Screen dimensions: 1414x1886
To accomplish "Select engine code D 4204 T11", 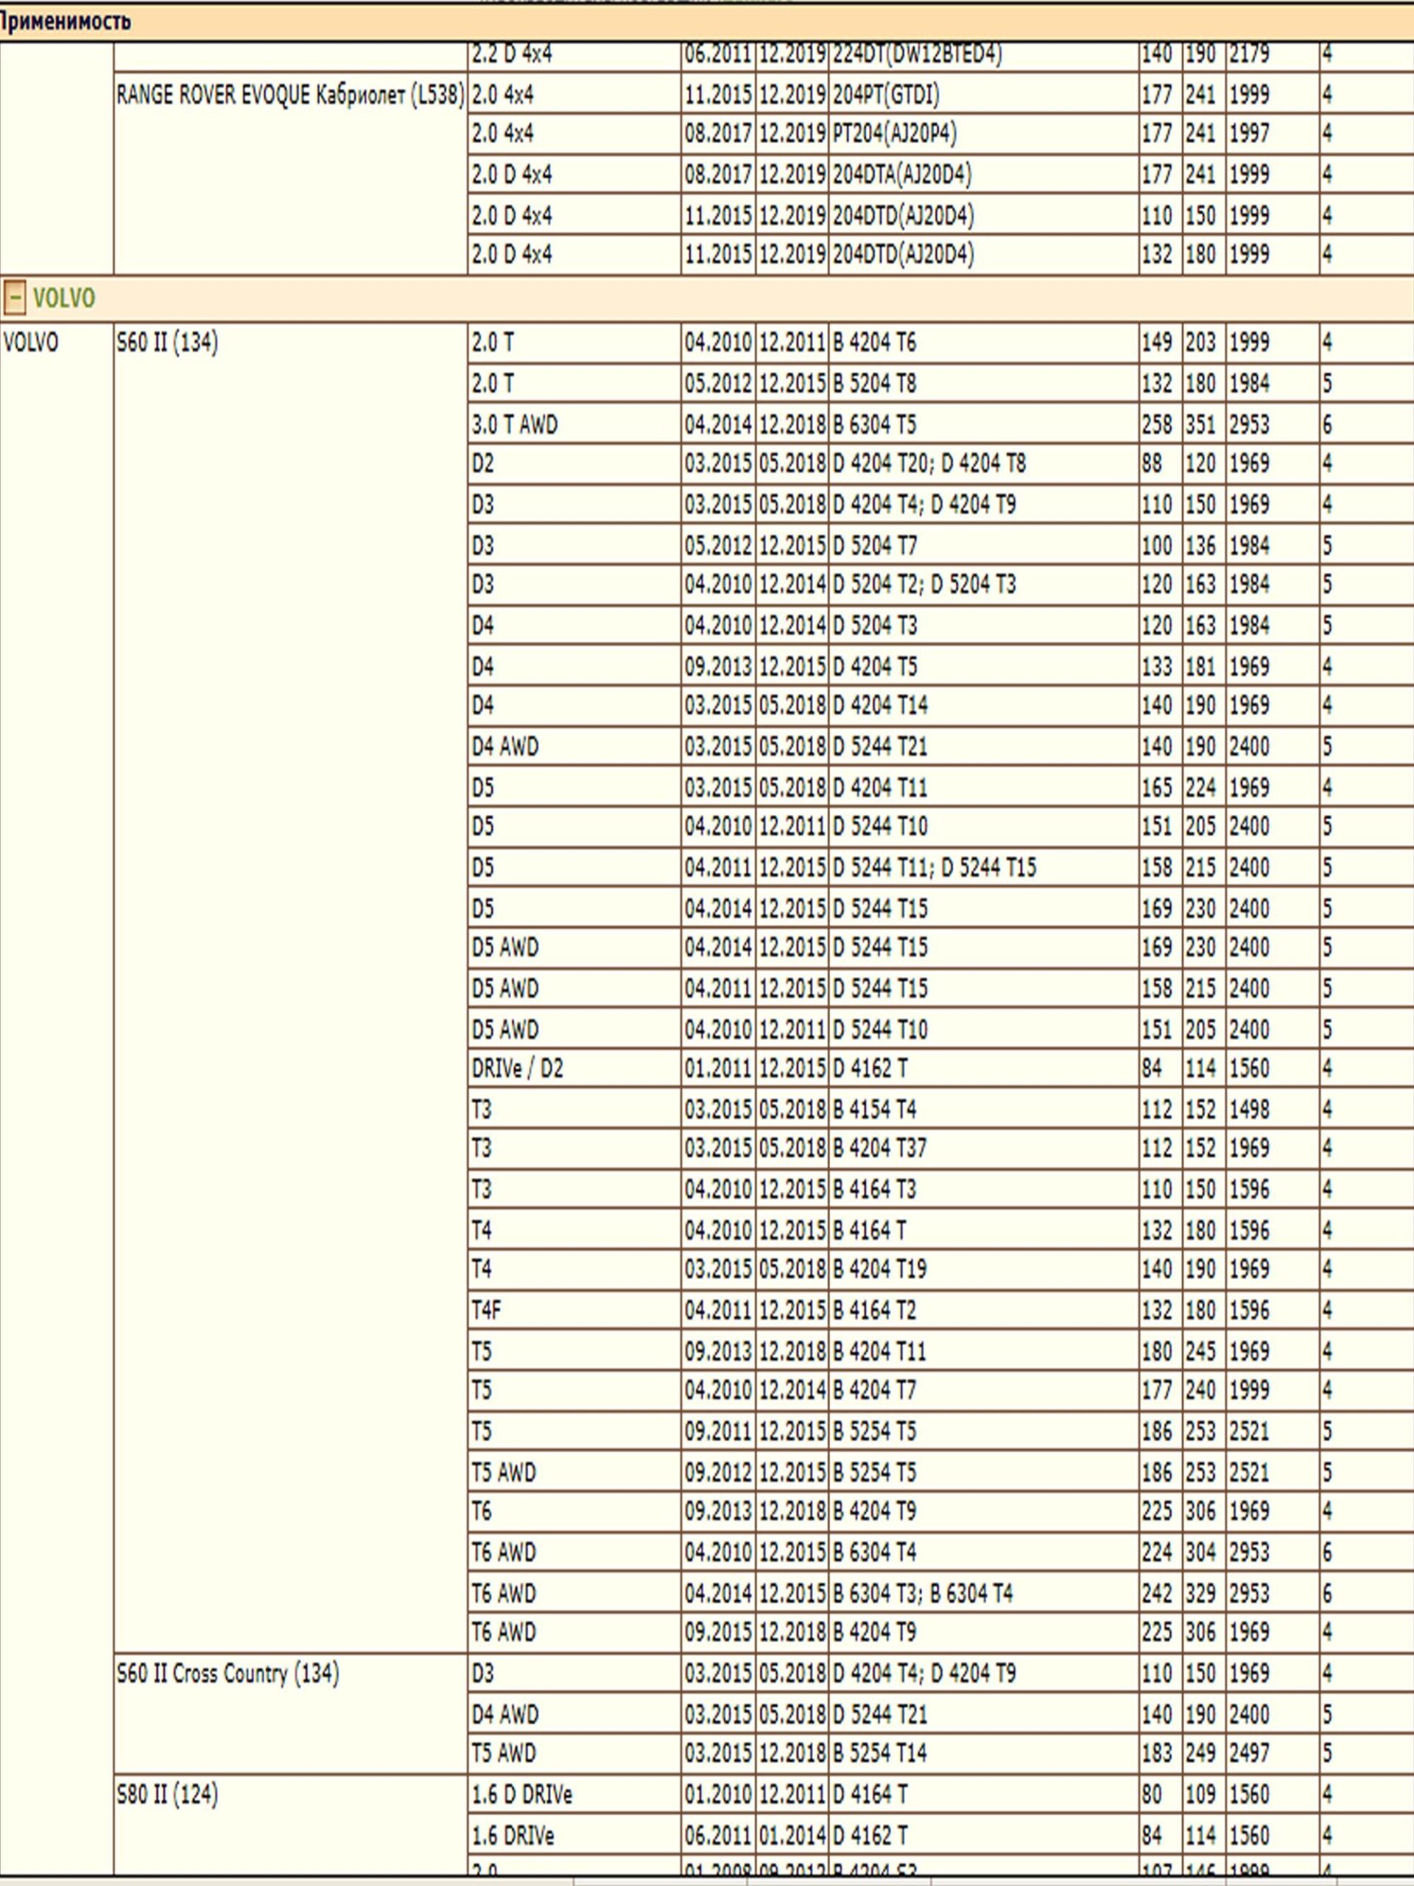I will pyautogui.click(x=879, y=788).
